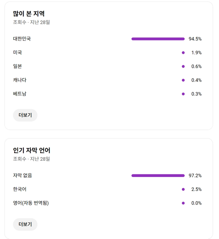Select the 한국어 subtitle language label

coord(20,189)
